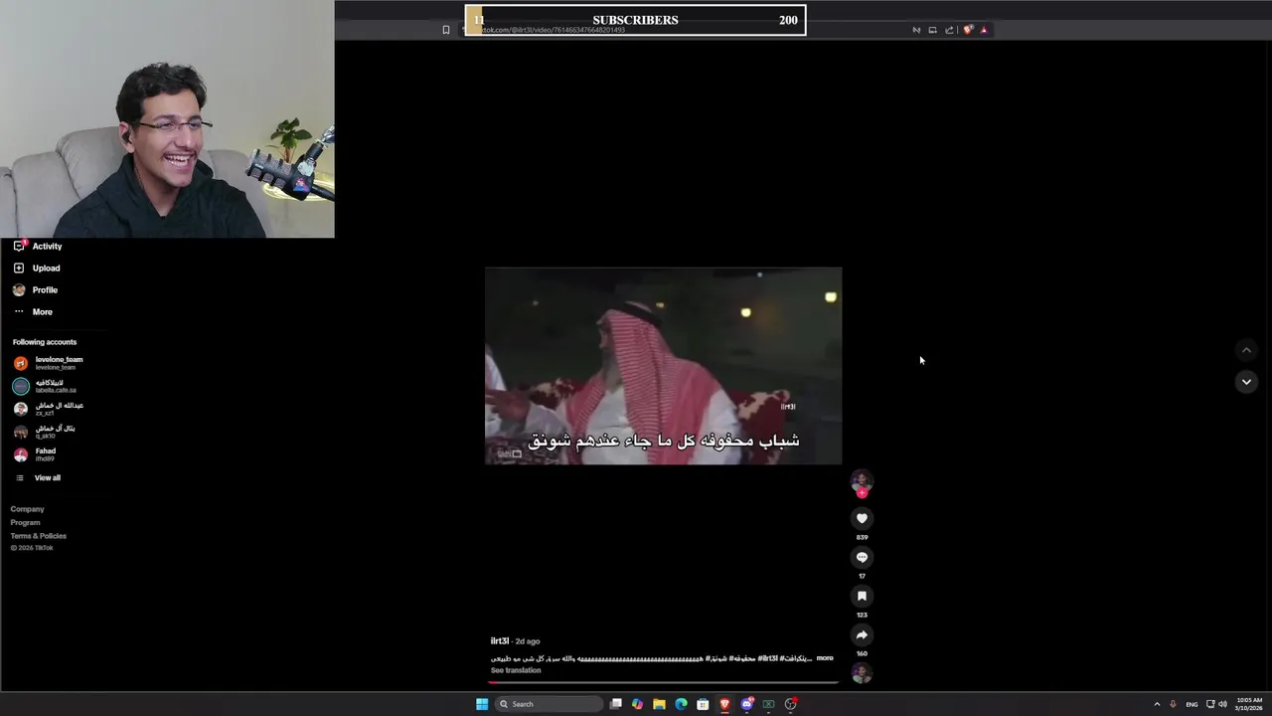This screenshot has height=716, width=1272.
Task: Click ENG language indicator
Action: [1192, 704]
